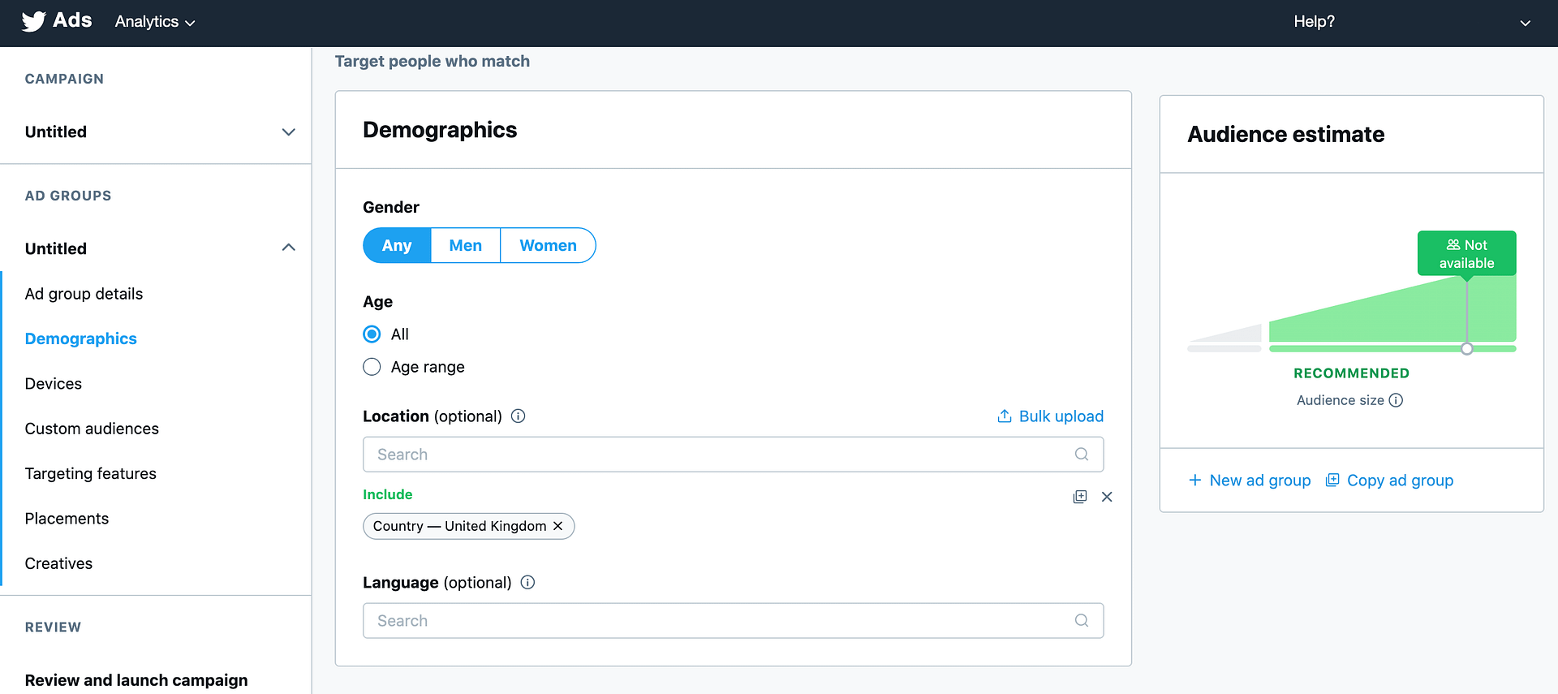Click the New ad group link

coord(1250,481)
